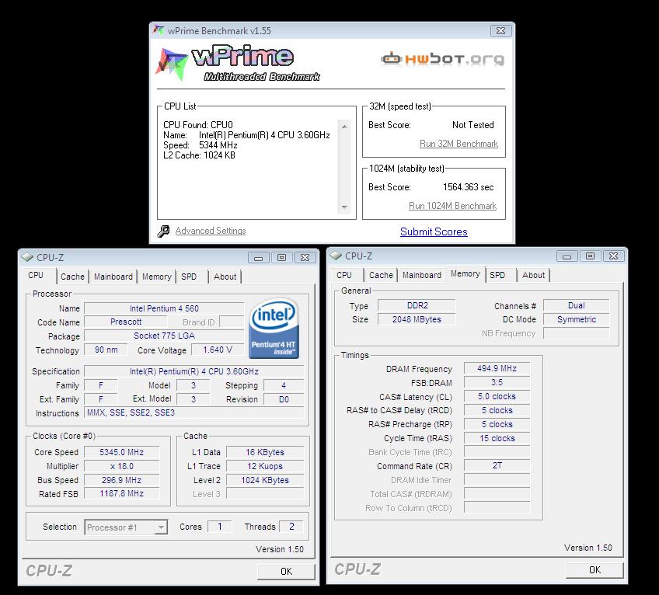This screenshot has width=659, height=595.
Task: Click the Level 2 1024 KBytes value
Action: tap(265, 480)
